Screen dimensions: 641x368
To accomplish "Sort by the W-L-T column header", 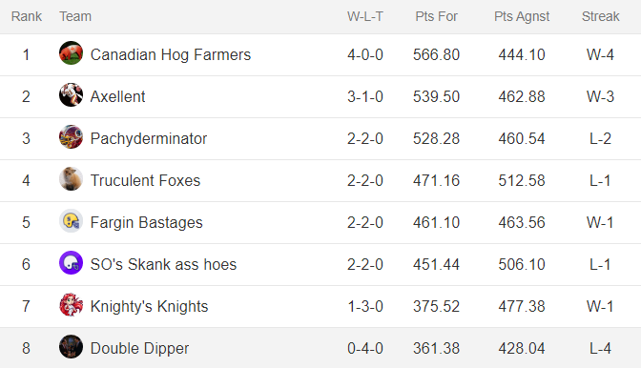I will (365, 16).
